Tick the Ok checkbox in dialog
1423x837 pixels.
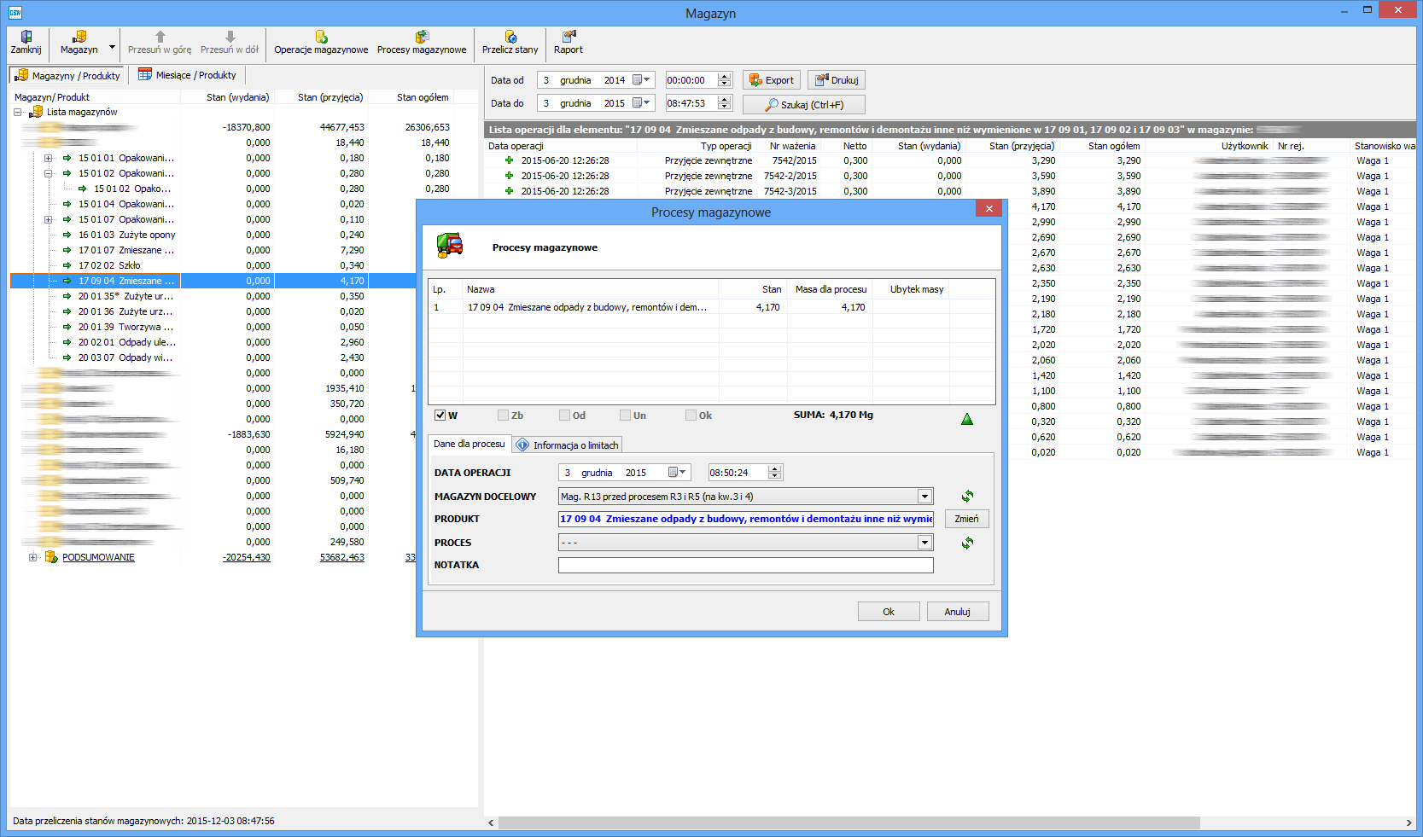tap(691, 416)
